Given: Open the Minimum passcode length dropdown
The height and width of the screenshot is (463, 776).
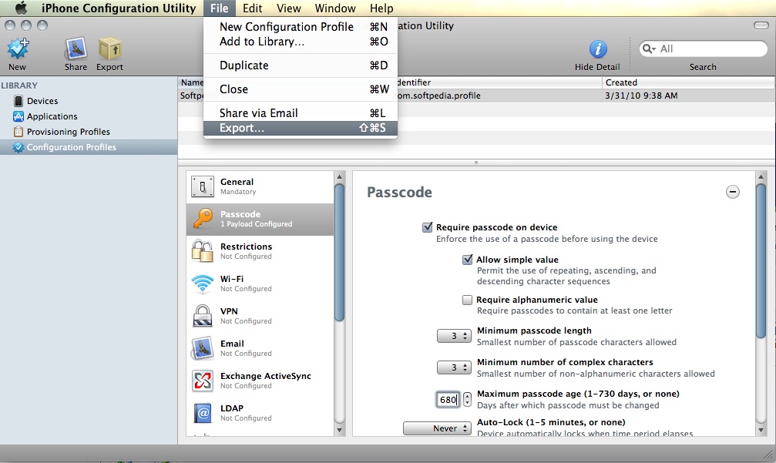Looking at the screenshot, I should tap(454, 336).
